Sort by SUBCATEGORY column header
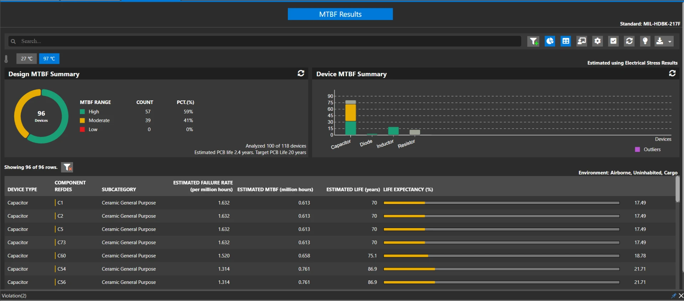This screenshot has width=684, height=301. [119, 190]
